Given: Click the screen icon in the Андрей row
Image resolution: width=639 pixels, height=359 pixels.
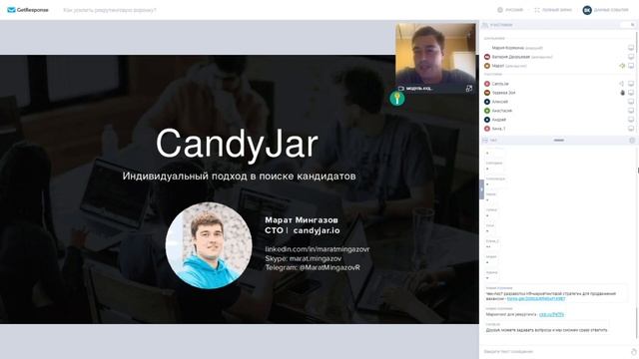Looking at the screenshot, I should (631, 120).
